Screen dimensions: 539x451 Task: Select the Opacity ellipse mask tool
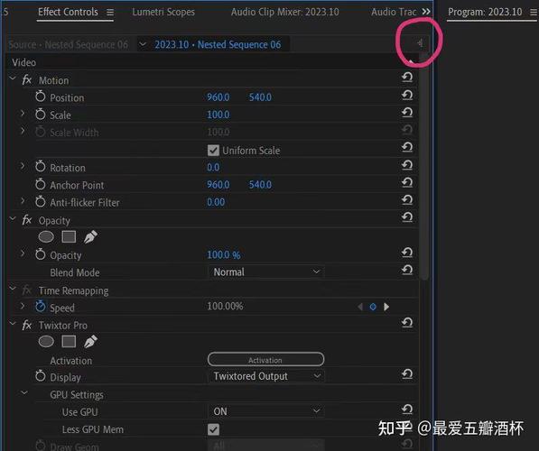coord(46,236)
